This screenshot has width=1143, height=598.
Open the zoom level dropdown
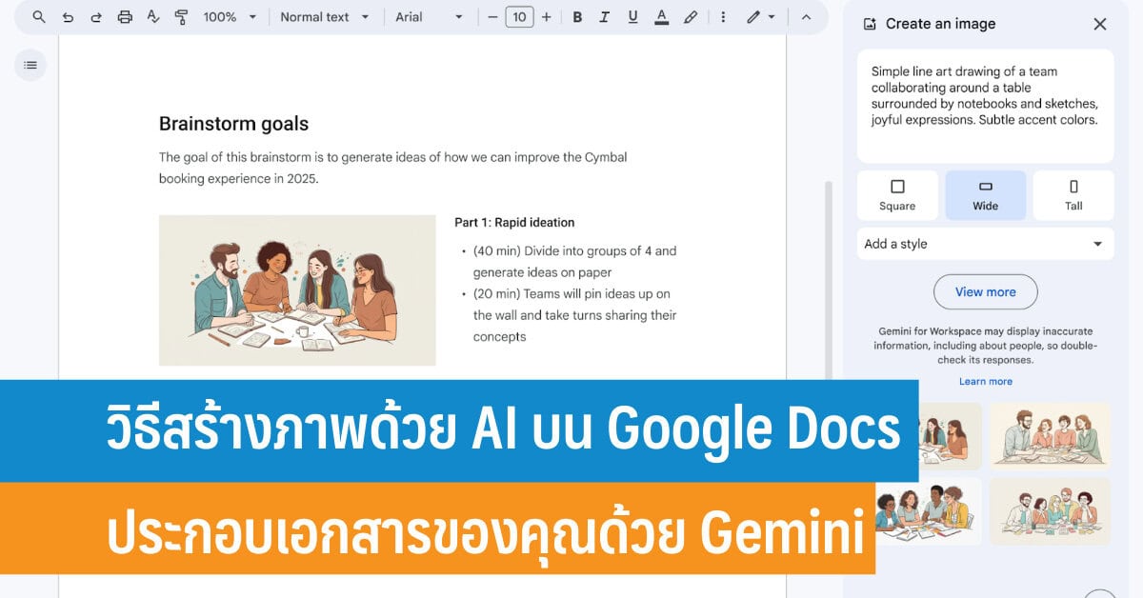pos(226,16)
